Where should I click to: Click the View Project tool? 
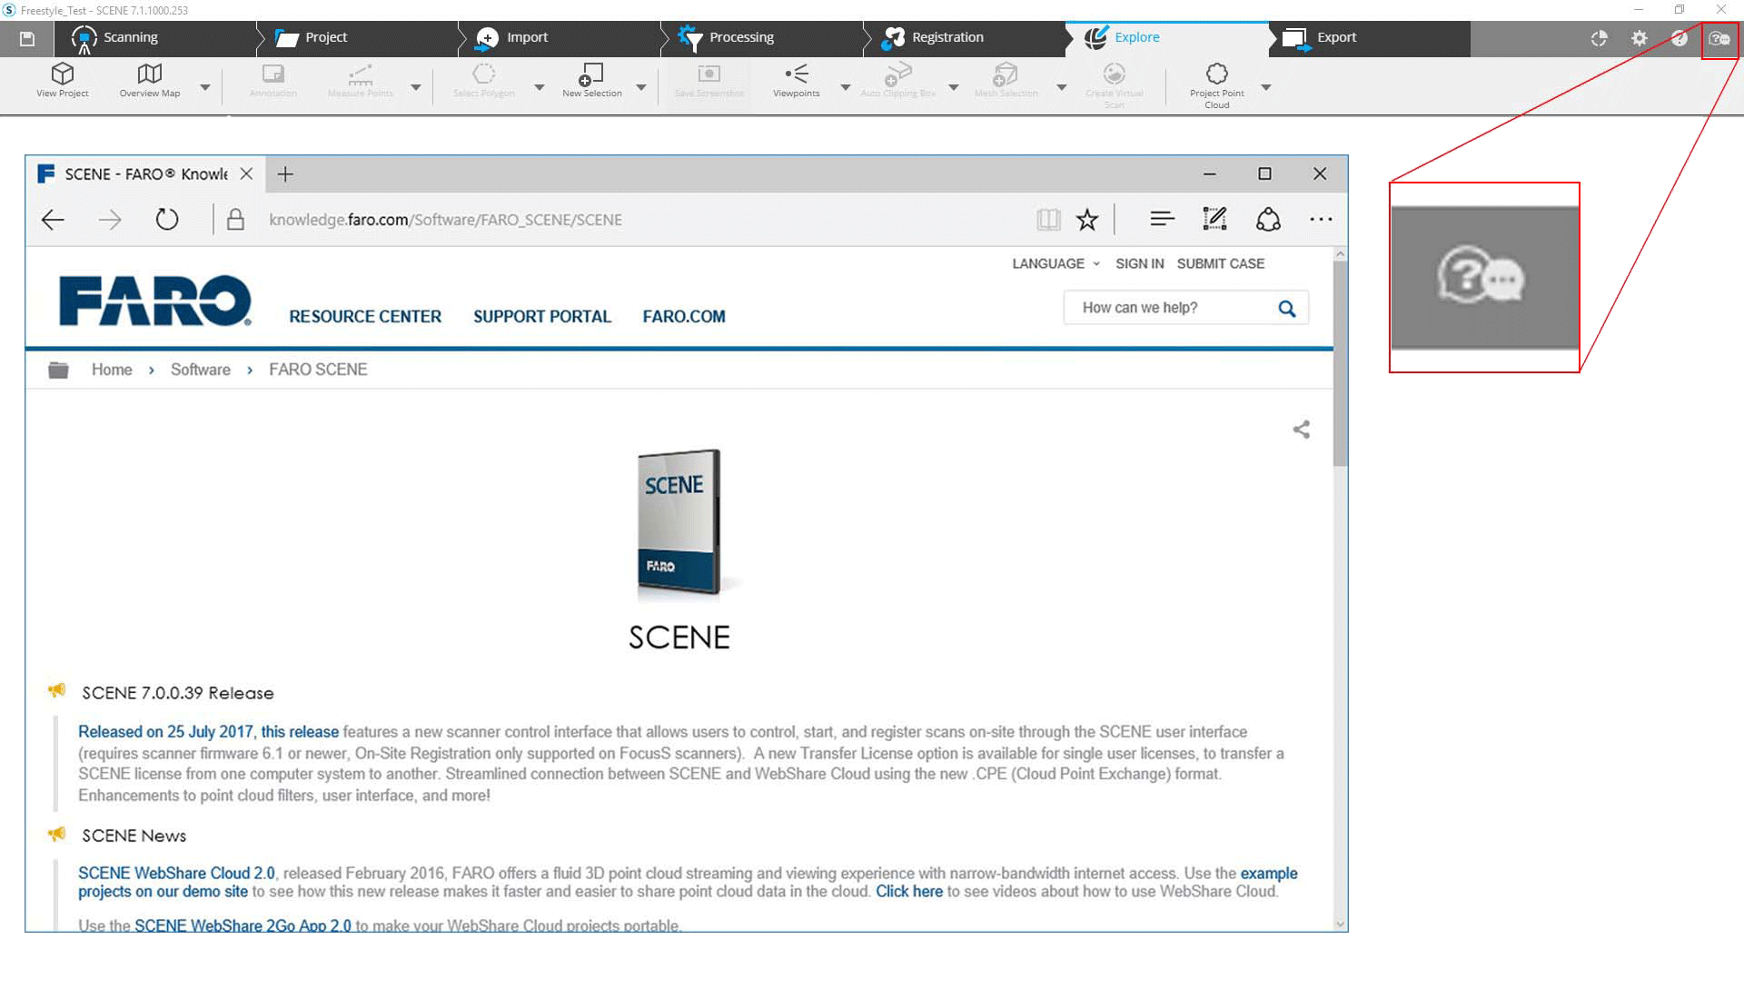point(63,80)
